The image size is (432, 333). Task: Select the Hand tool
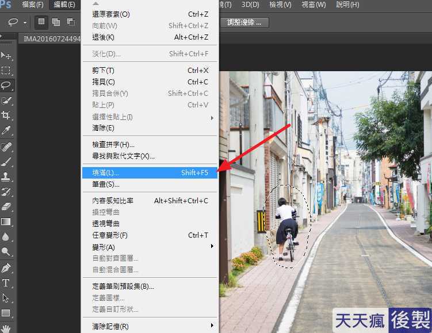6,328
